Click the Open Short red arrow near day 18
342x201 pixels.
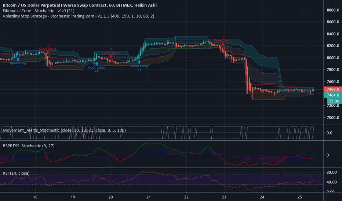click(x=48, y=52)
